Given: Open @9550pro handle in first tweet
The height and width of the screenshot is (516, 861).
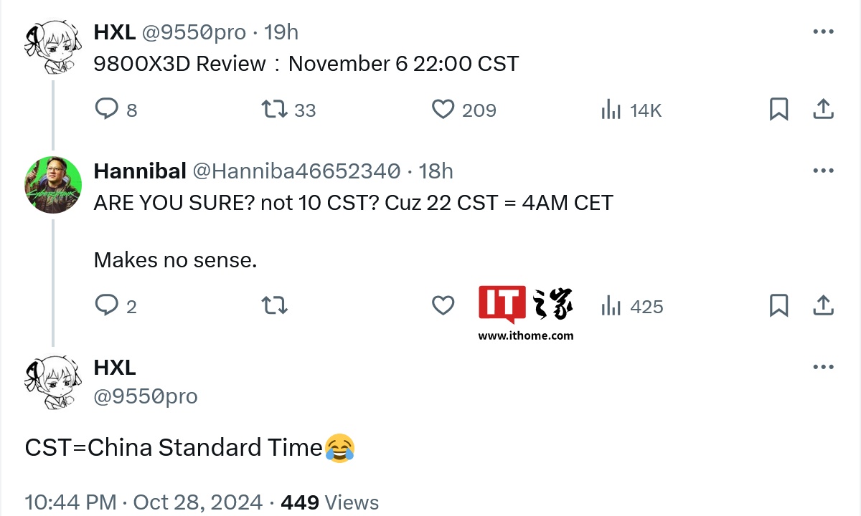Looking at the screenshot, I should (194, 32).
